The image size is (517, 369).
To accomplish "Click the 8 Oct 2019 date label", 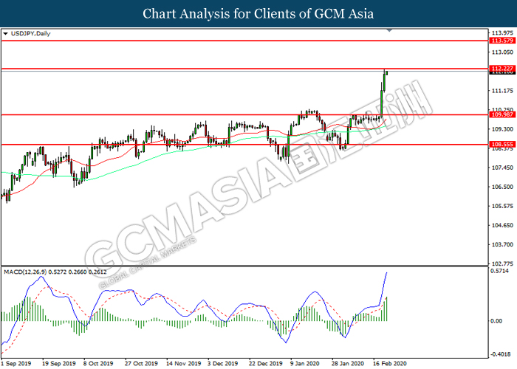I will coord(98,363).
